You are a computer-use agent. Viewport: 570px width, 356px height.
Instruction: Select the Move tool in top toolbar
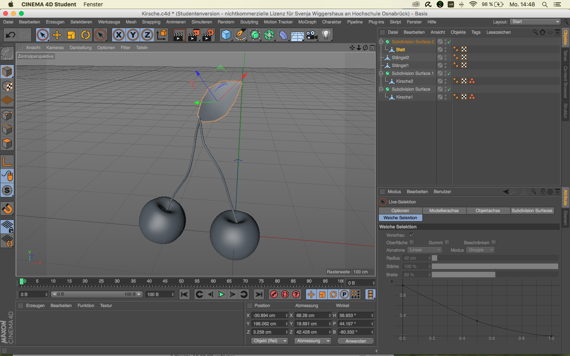tap(57, 35)
